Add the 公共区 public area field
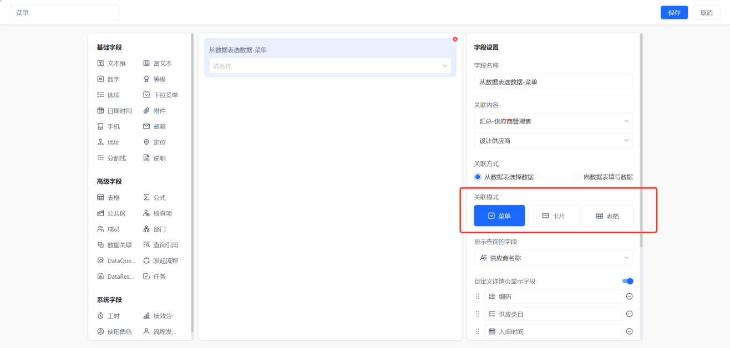730x348 pixels. 111,213
